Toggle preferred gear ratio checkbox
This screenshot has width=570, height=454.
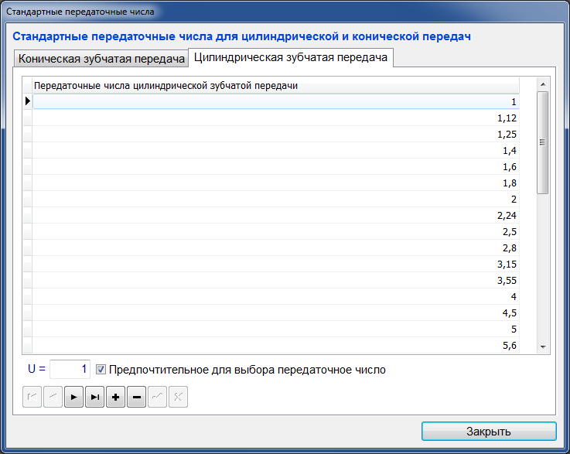coord(101,370)
